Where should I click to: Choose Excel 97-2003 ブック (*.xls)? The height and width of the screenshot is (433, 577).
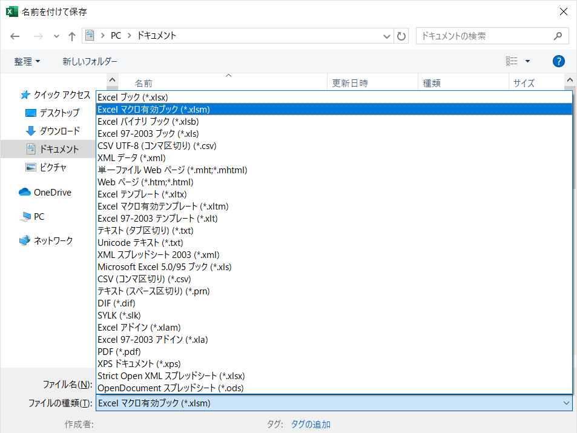334,134
